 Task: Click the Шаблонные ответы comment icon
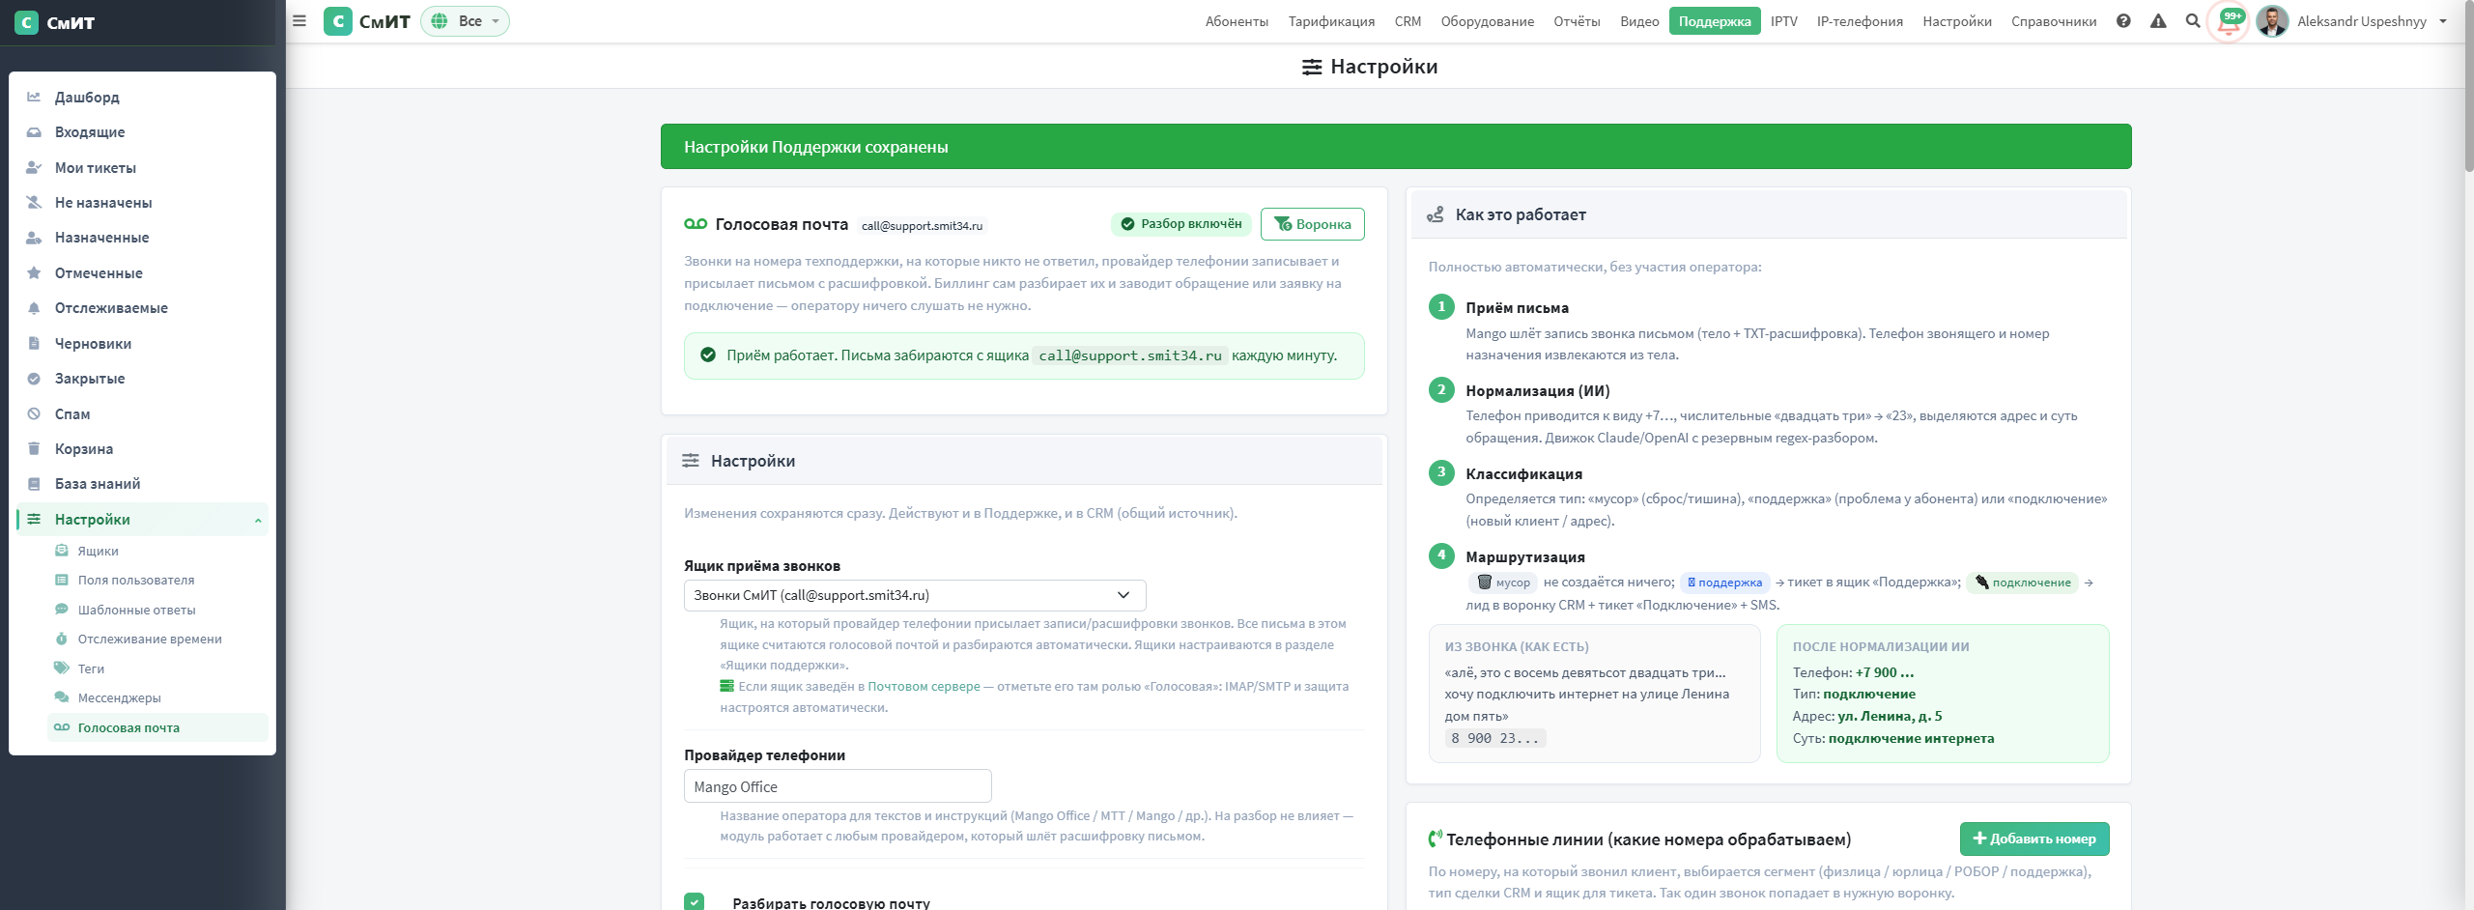62,610
